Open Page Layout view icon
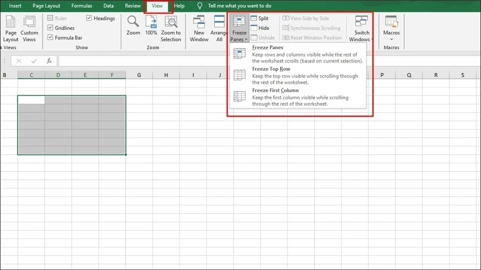Screen dimensions: 481x270 (x=11, y=22)
